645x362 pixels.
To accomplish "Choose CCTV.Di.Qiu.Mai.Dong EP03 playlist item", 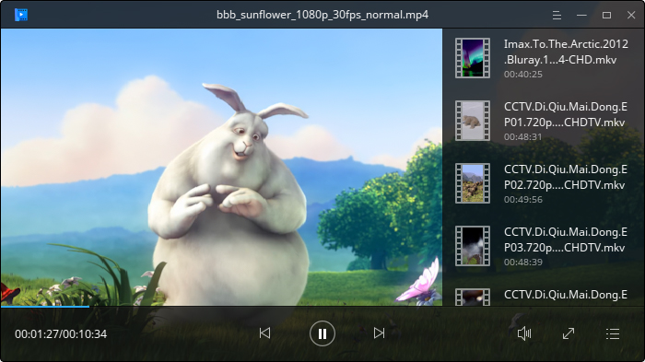I will [544, 246].
